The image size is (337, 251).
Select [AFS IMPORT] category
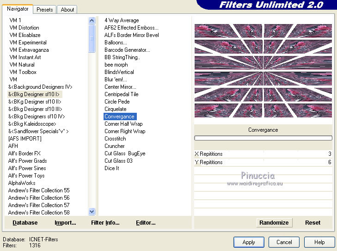pyautogui.click(x=25, y=139)
